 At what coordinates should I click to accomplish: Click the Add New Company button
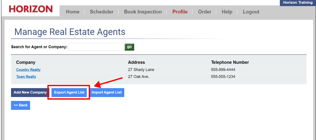pos(30,92)
